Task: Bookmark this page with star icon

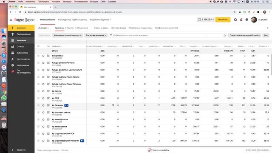Action: click(234, 12)
